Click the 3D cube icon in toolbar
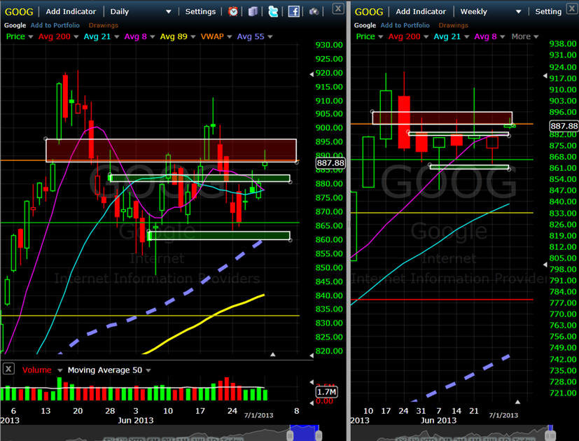579x441 pixels. pos(253,11)
